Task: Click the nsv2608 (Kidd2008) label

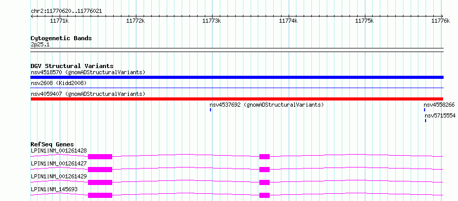Action: 59,83
